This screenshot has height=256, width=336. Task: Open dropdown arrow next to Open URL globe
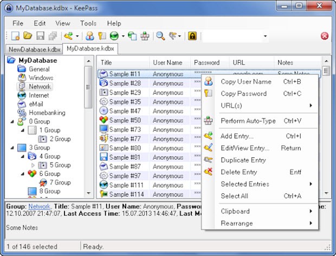point(123,36)
